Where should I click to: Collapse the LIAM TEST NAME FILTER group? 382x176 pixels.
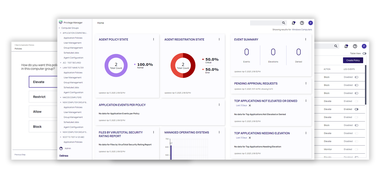point(61,67)
